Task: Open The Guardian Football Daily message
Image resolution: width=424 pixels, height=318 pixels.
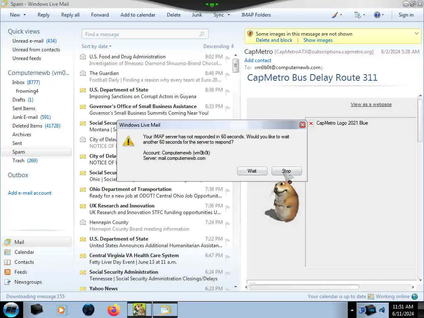Action: tap(156, 76)
